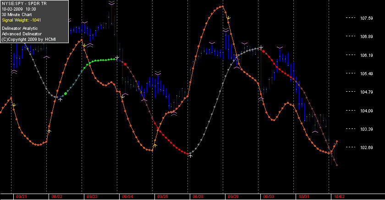
Task: Select the 09/28 date marker
Action: pos(198,197)
